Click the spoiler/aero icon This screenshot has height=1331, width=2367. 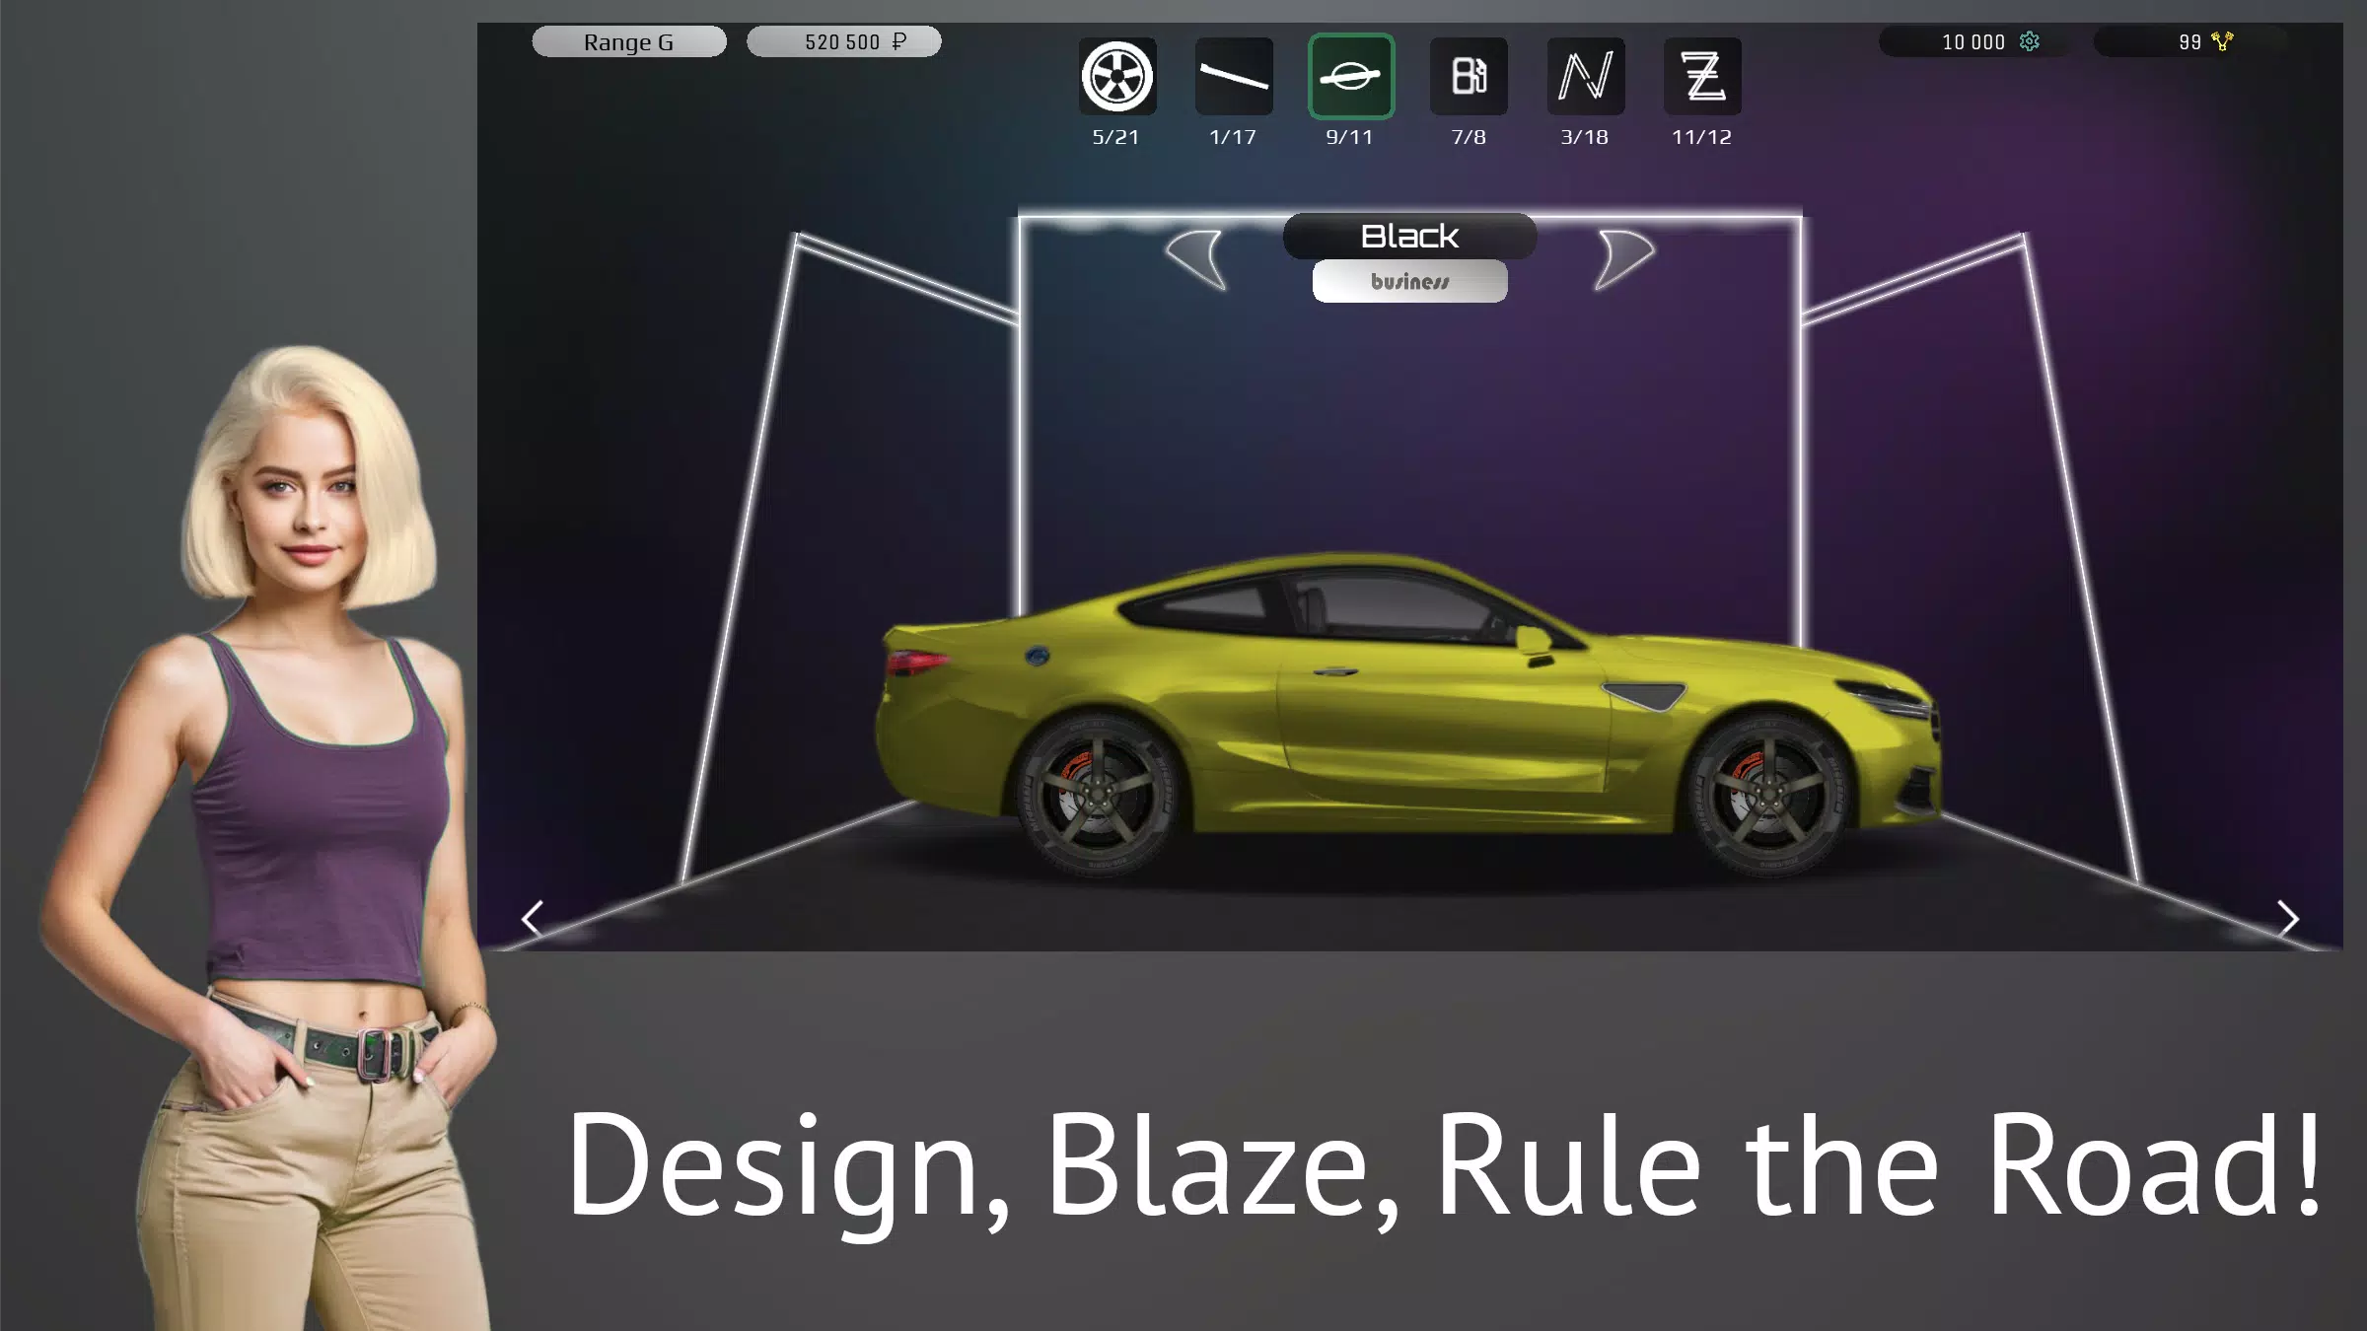(1234, 76)
